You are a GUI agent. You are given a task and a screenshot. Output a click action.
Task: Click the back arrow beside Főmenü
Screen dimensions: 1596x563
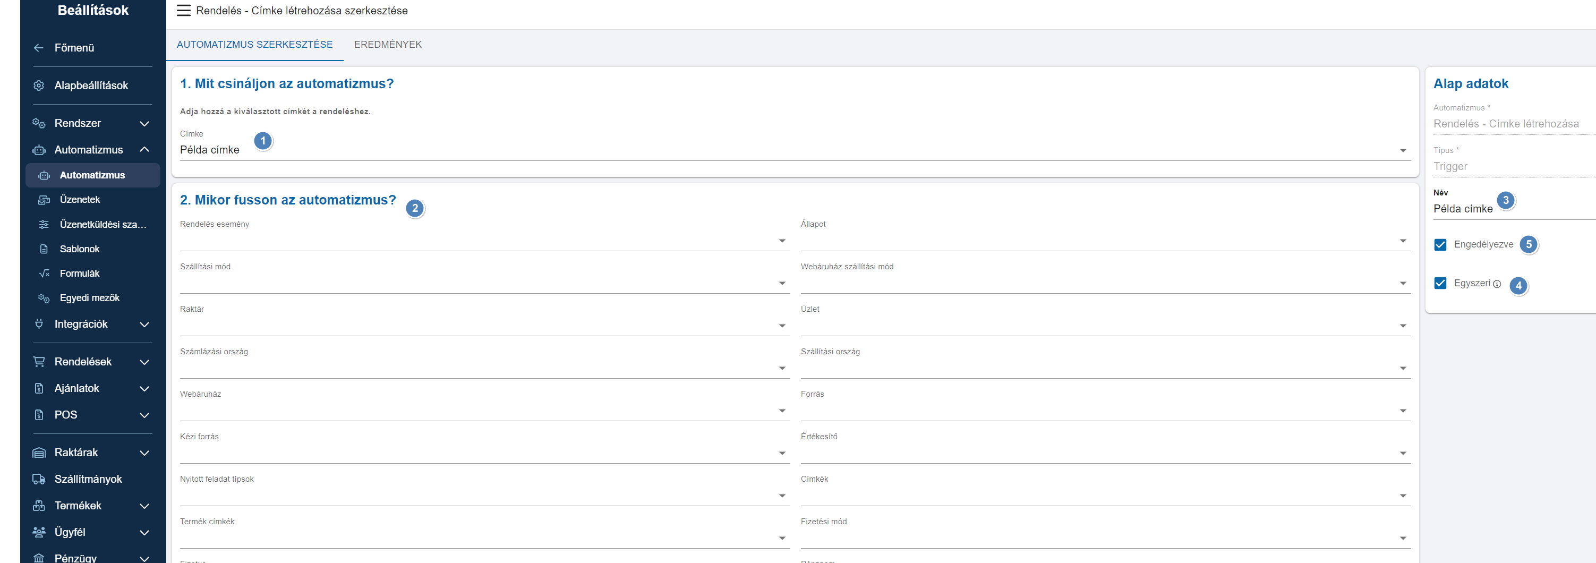coord(38,48)
